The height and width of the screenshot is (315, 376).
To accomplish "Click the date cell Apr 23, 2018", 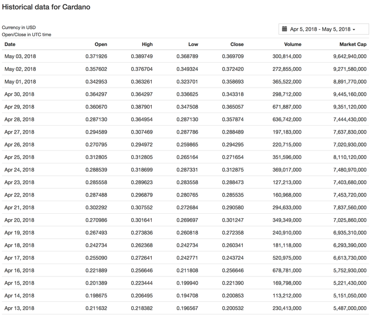I will point(19,182).
